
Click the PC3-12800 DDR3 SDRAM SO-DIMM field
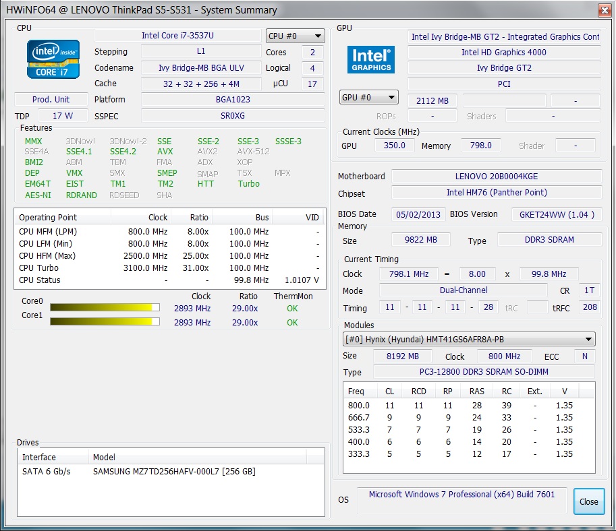(484, 372)
